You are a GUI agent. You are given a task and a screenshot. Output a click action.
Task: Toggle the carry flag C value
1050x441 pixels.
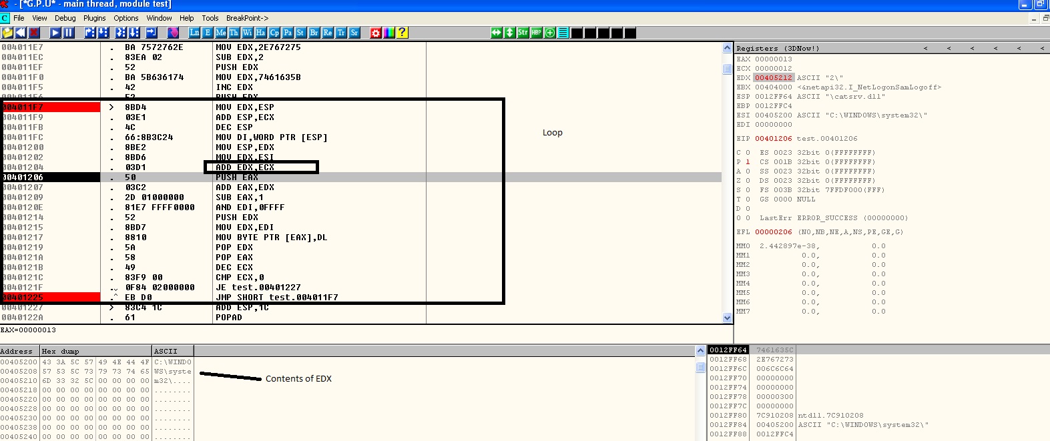(748, 153)
